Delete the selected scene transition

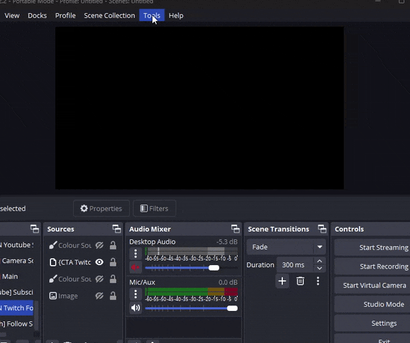pyautogui.click(x=300, y=281)
